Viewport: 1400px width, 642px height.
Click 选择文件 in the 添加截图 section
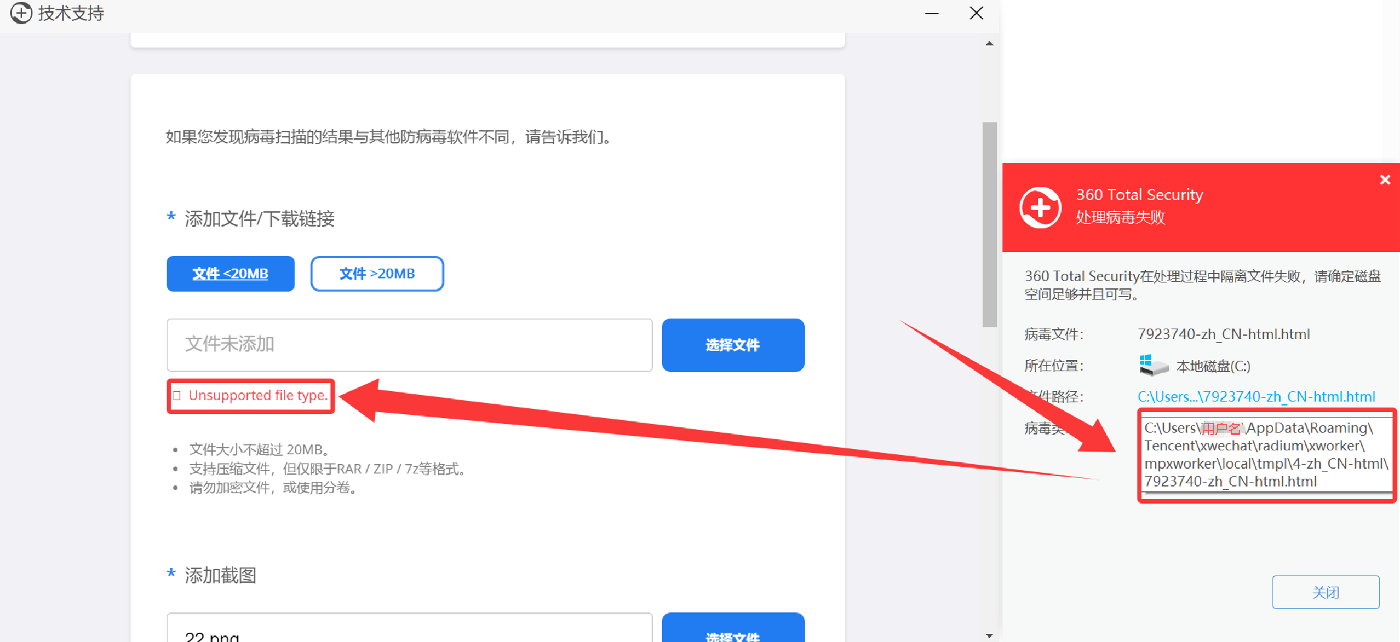(x=733, y=635)
